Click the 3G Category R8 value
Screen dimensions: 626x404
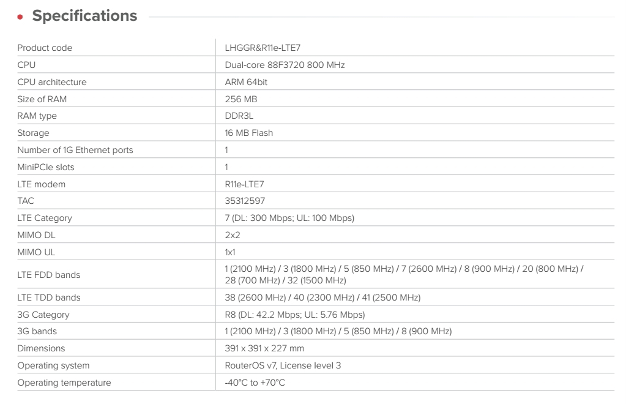(x=295, y=315)
